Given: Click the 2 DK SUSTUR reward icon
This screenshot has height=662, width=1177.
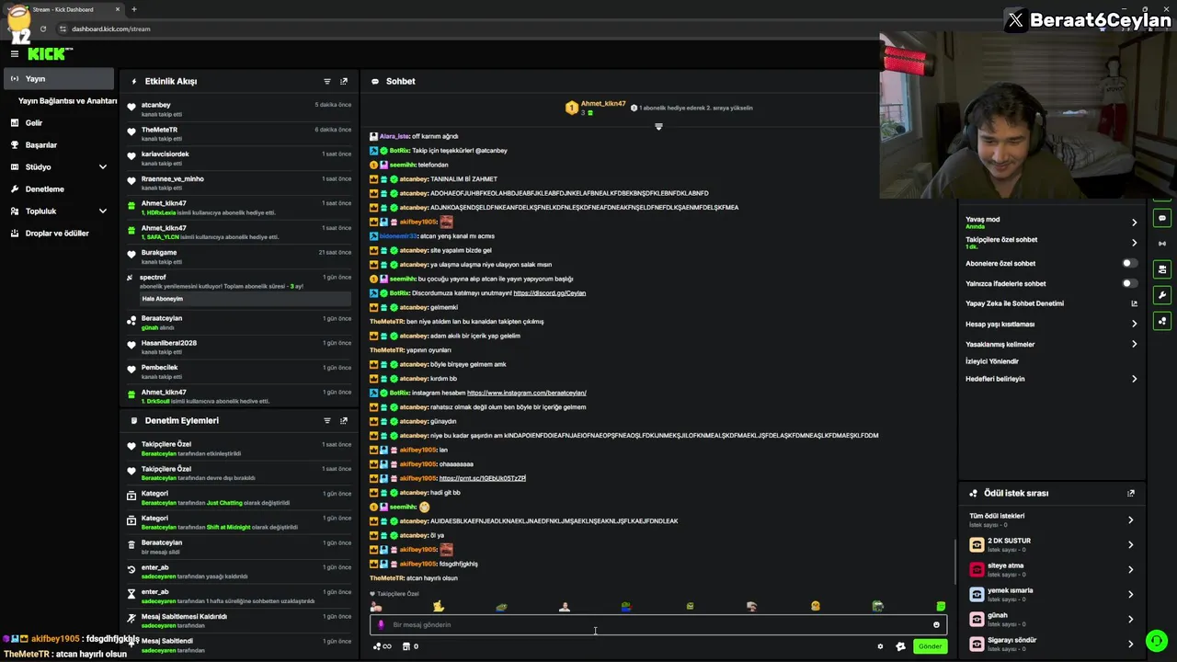Looking at the screenshot, I should pos(977,544).
